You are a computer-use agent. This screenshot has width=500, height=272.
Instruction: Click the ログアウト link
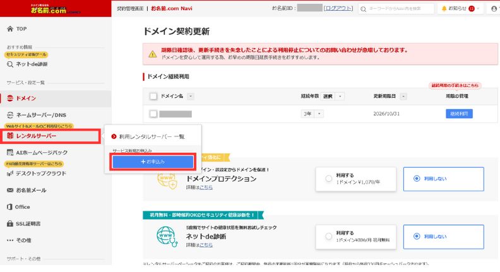coord(338,9)
